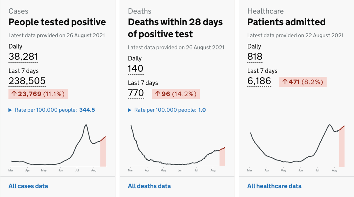Click the People tested positive heading
The image size is (354, 197).
click(x=57, y=22)
